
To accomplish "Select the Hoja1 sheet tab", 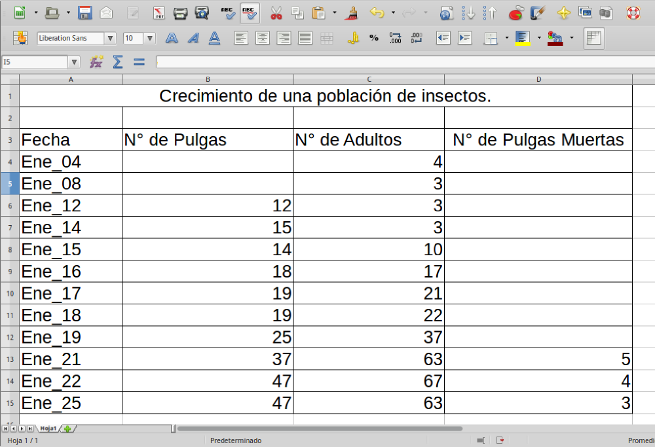I will [48, 428].
